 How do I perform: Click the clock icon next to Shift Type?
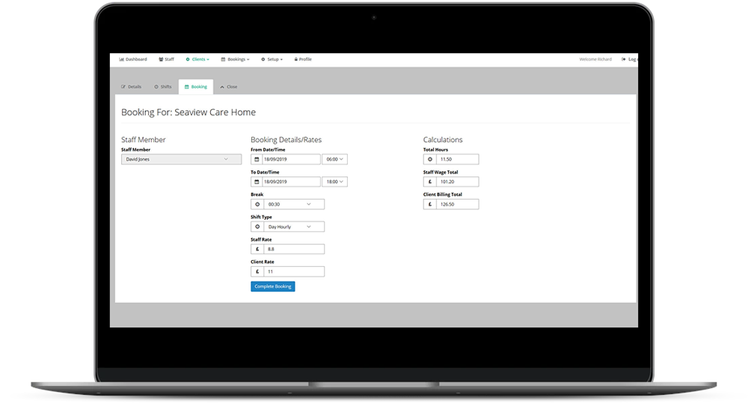pos(257,227)
